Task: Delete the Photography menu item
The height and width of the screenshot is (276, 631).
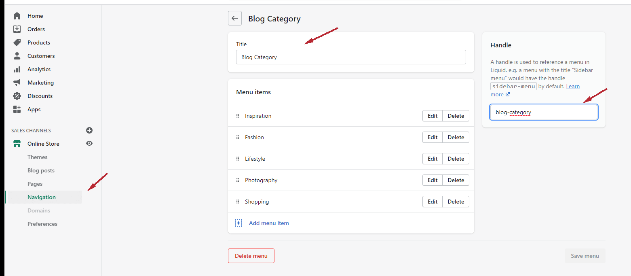Action: point(456,180)
